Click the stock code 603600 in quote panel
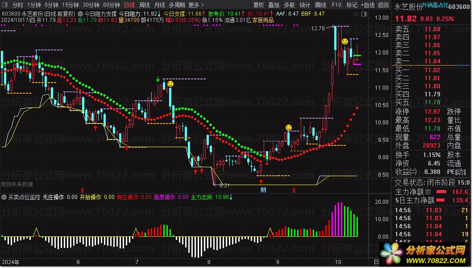Screen dimensions: 473x268 (459, 7)
